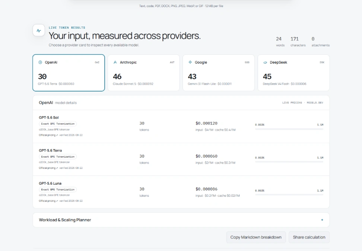Screen dimensions: 362x251
Task: Click the input cache pricing text $2/1M
Action: tap(215, 163)
